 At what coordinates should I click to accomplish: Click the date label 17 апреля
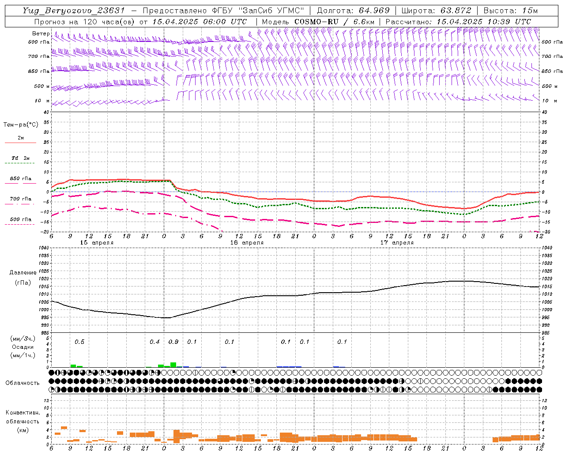pyautogui.click(x=397, y=243)
